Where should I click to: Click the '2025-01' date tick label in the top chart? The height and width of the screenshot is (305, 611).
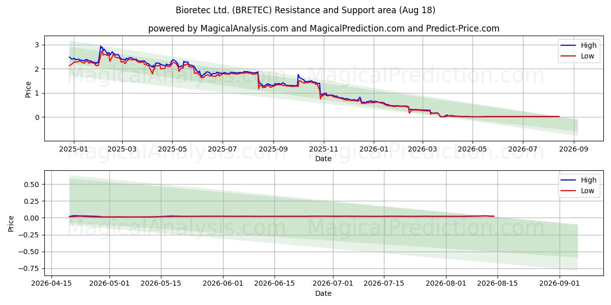74,149
